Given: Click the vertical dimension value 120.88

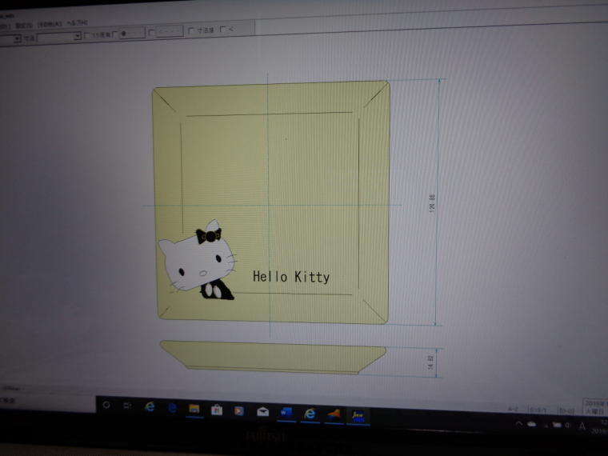Looking at the screenshot, I should [433, 202].
